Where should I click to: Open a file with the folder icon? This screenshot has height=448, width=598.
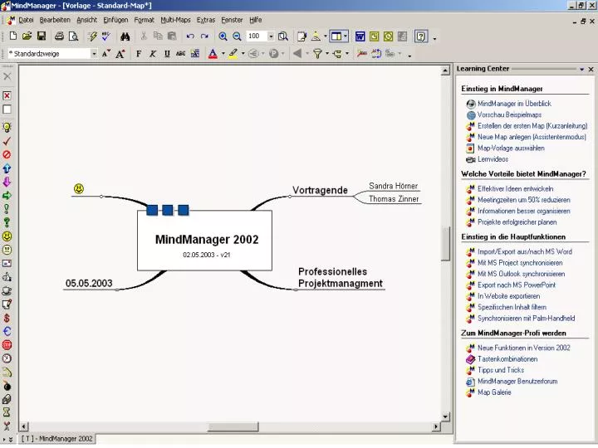pos(27,37)
